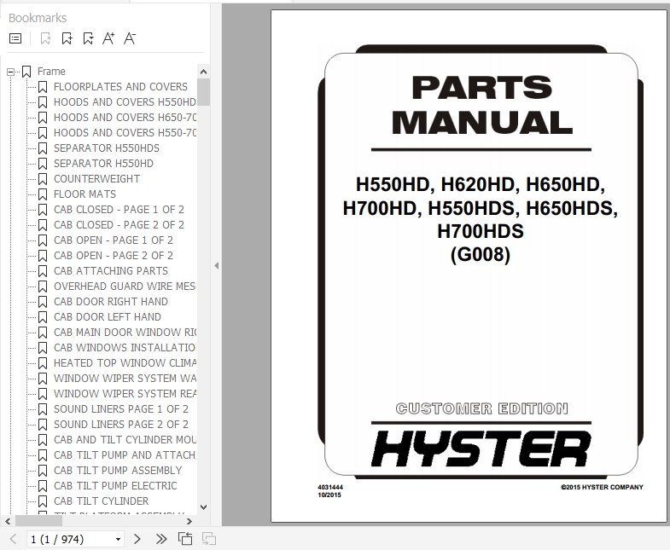Open CAB TILT PUMP AND ATTACH bookmark
The width and height of the screenshot is (670, 550).
(125, 455)
